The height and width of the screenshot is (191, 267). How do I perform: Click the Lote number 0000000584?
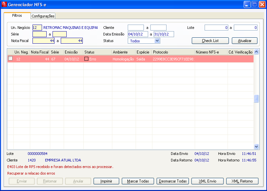(37, 154)
